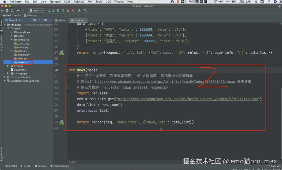Viewport: 282px width, 170px height.
Task: Close the urls.py tab
Action: point(67,20)
